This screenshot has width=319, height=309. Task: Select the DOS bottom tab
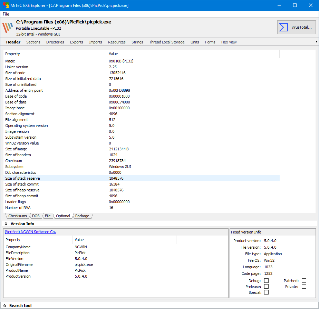(36, 216)
